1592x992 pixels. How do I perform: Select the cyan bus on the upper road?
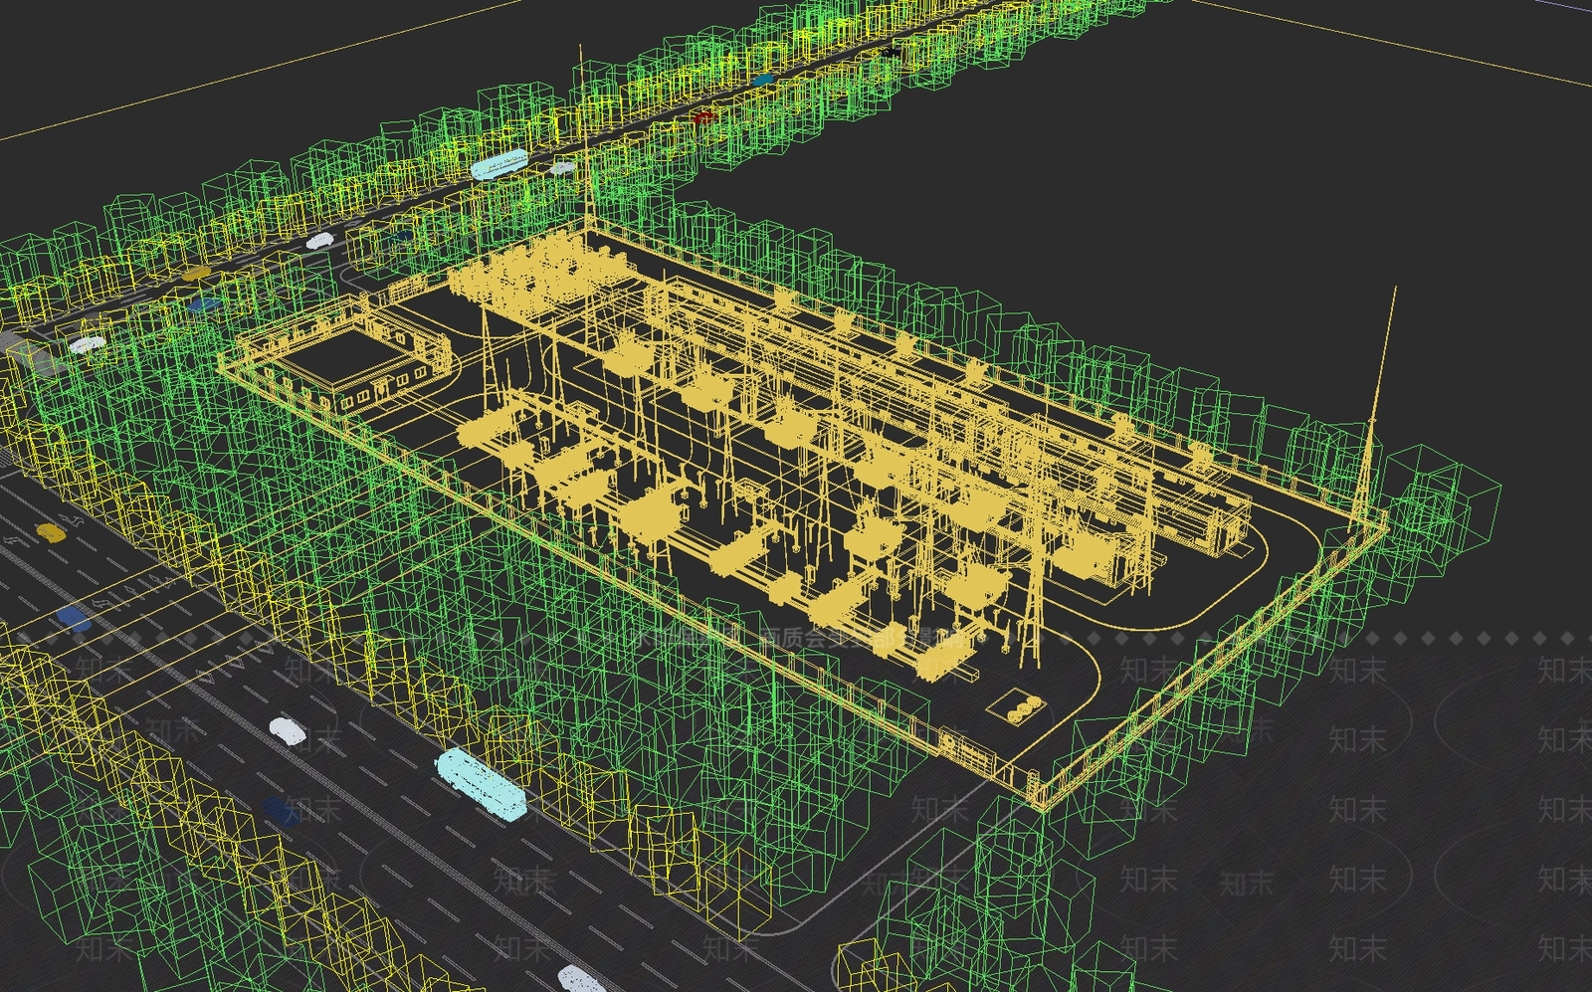[499, 164]
